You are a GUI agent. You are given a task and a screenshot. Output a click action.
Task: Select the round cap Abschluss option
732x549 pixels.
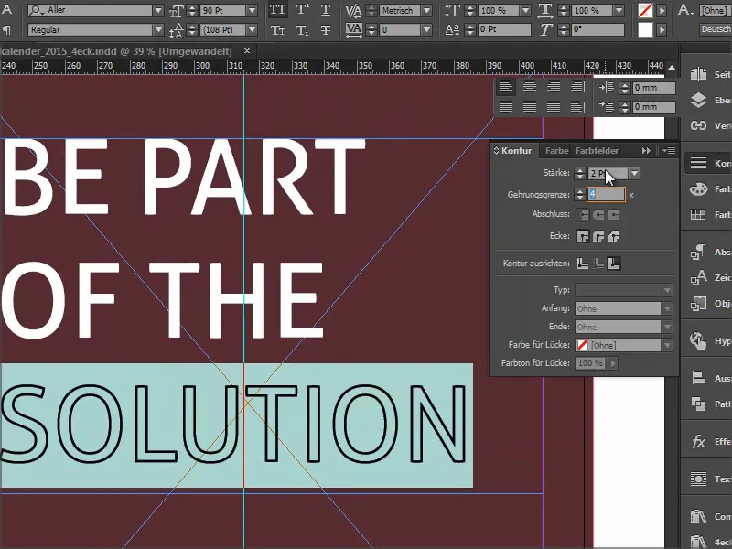598,215
